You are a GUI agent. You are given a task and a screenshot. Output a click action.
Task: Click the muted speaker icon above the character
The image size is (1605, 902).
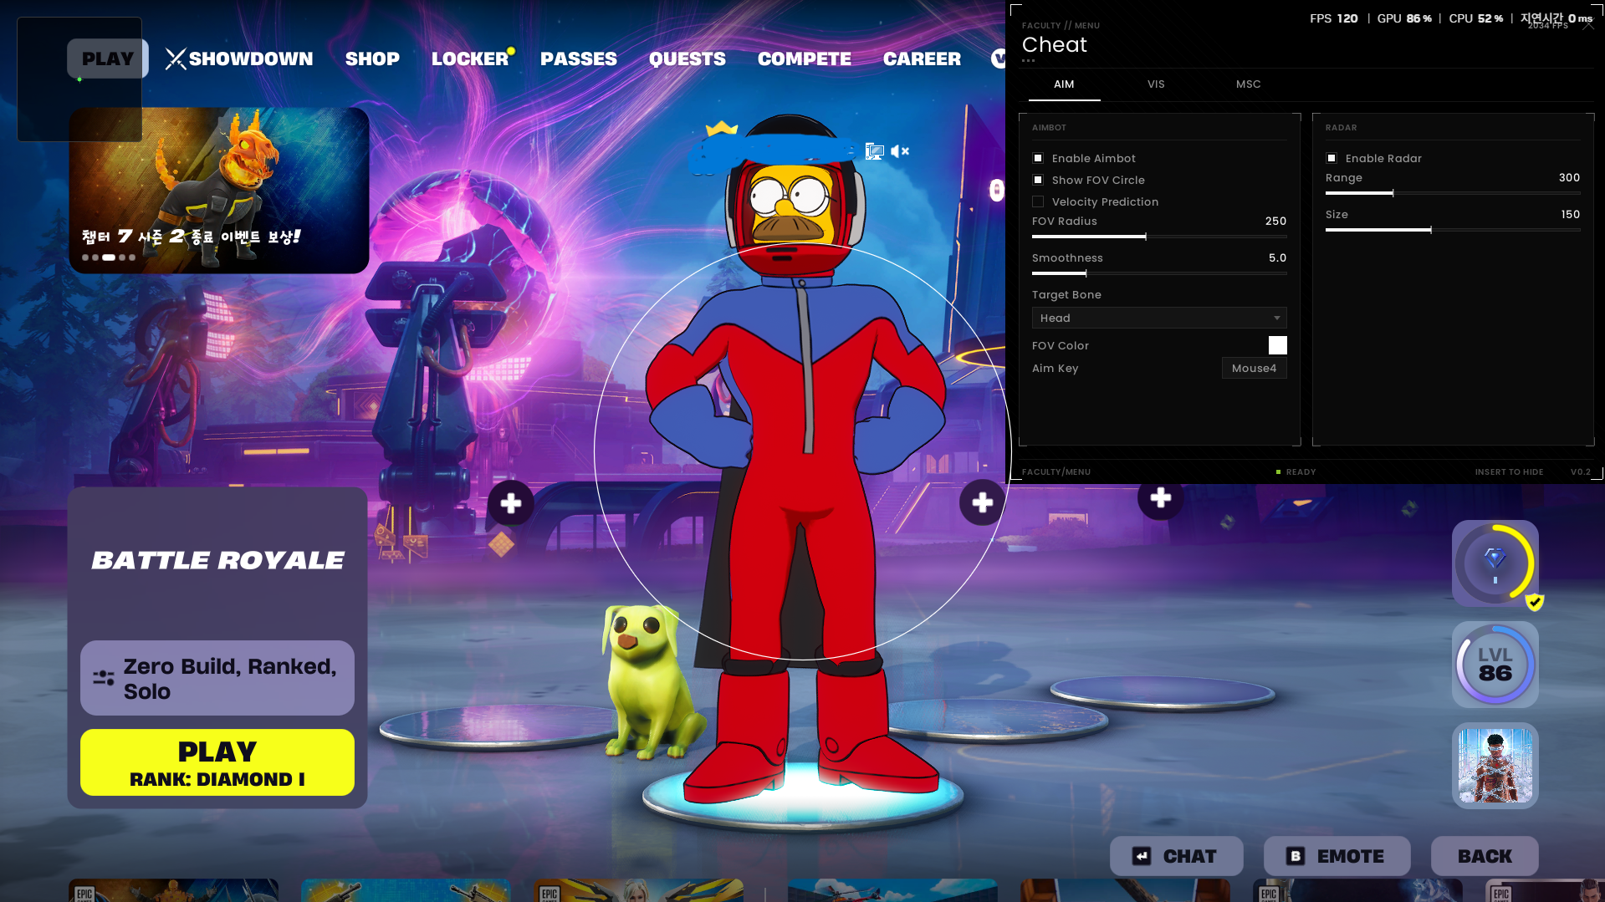900,151
